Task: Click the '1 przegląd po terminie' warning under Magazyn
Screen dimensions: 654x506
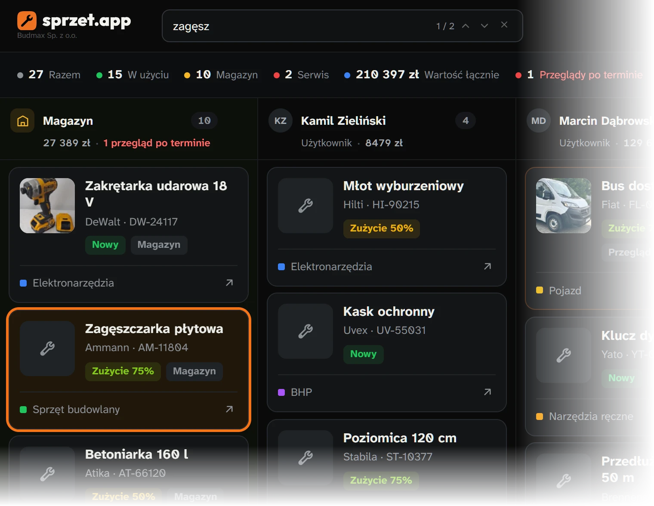Action: pyautogui.click(x=157, y=143)
